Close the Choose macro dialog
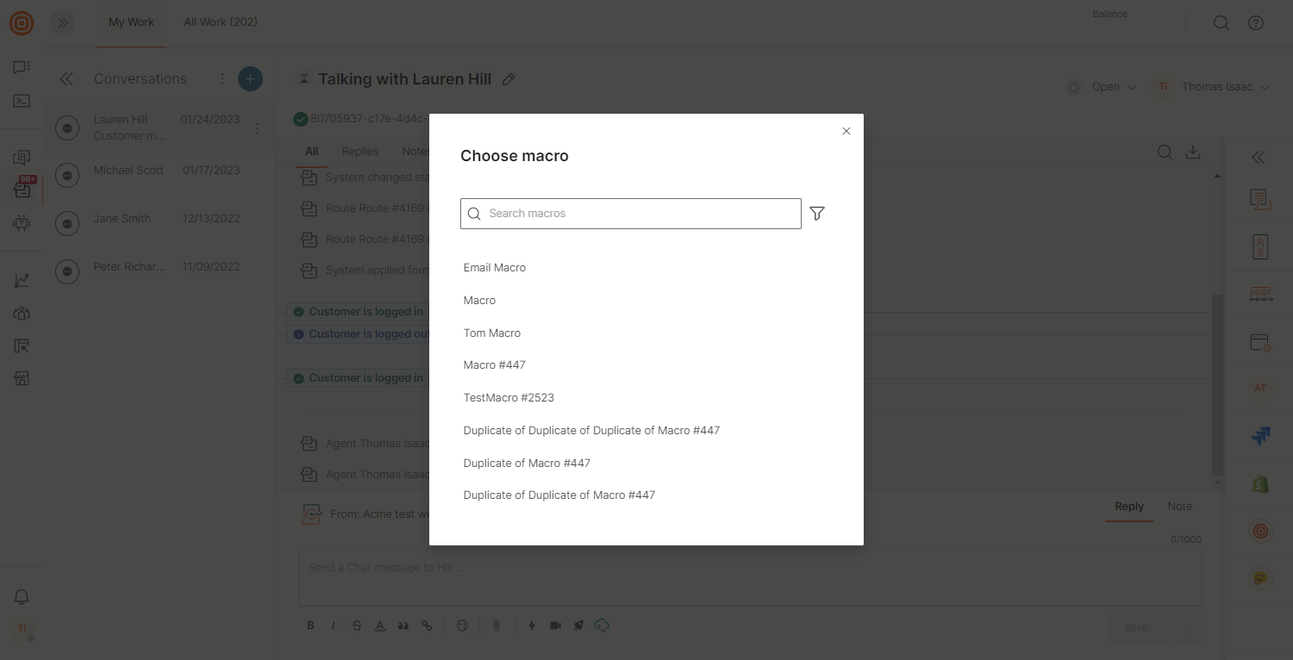Screen dimensions: 1293x660 (x=846, y=131)
